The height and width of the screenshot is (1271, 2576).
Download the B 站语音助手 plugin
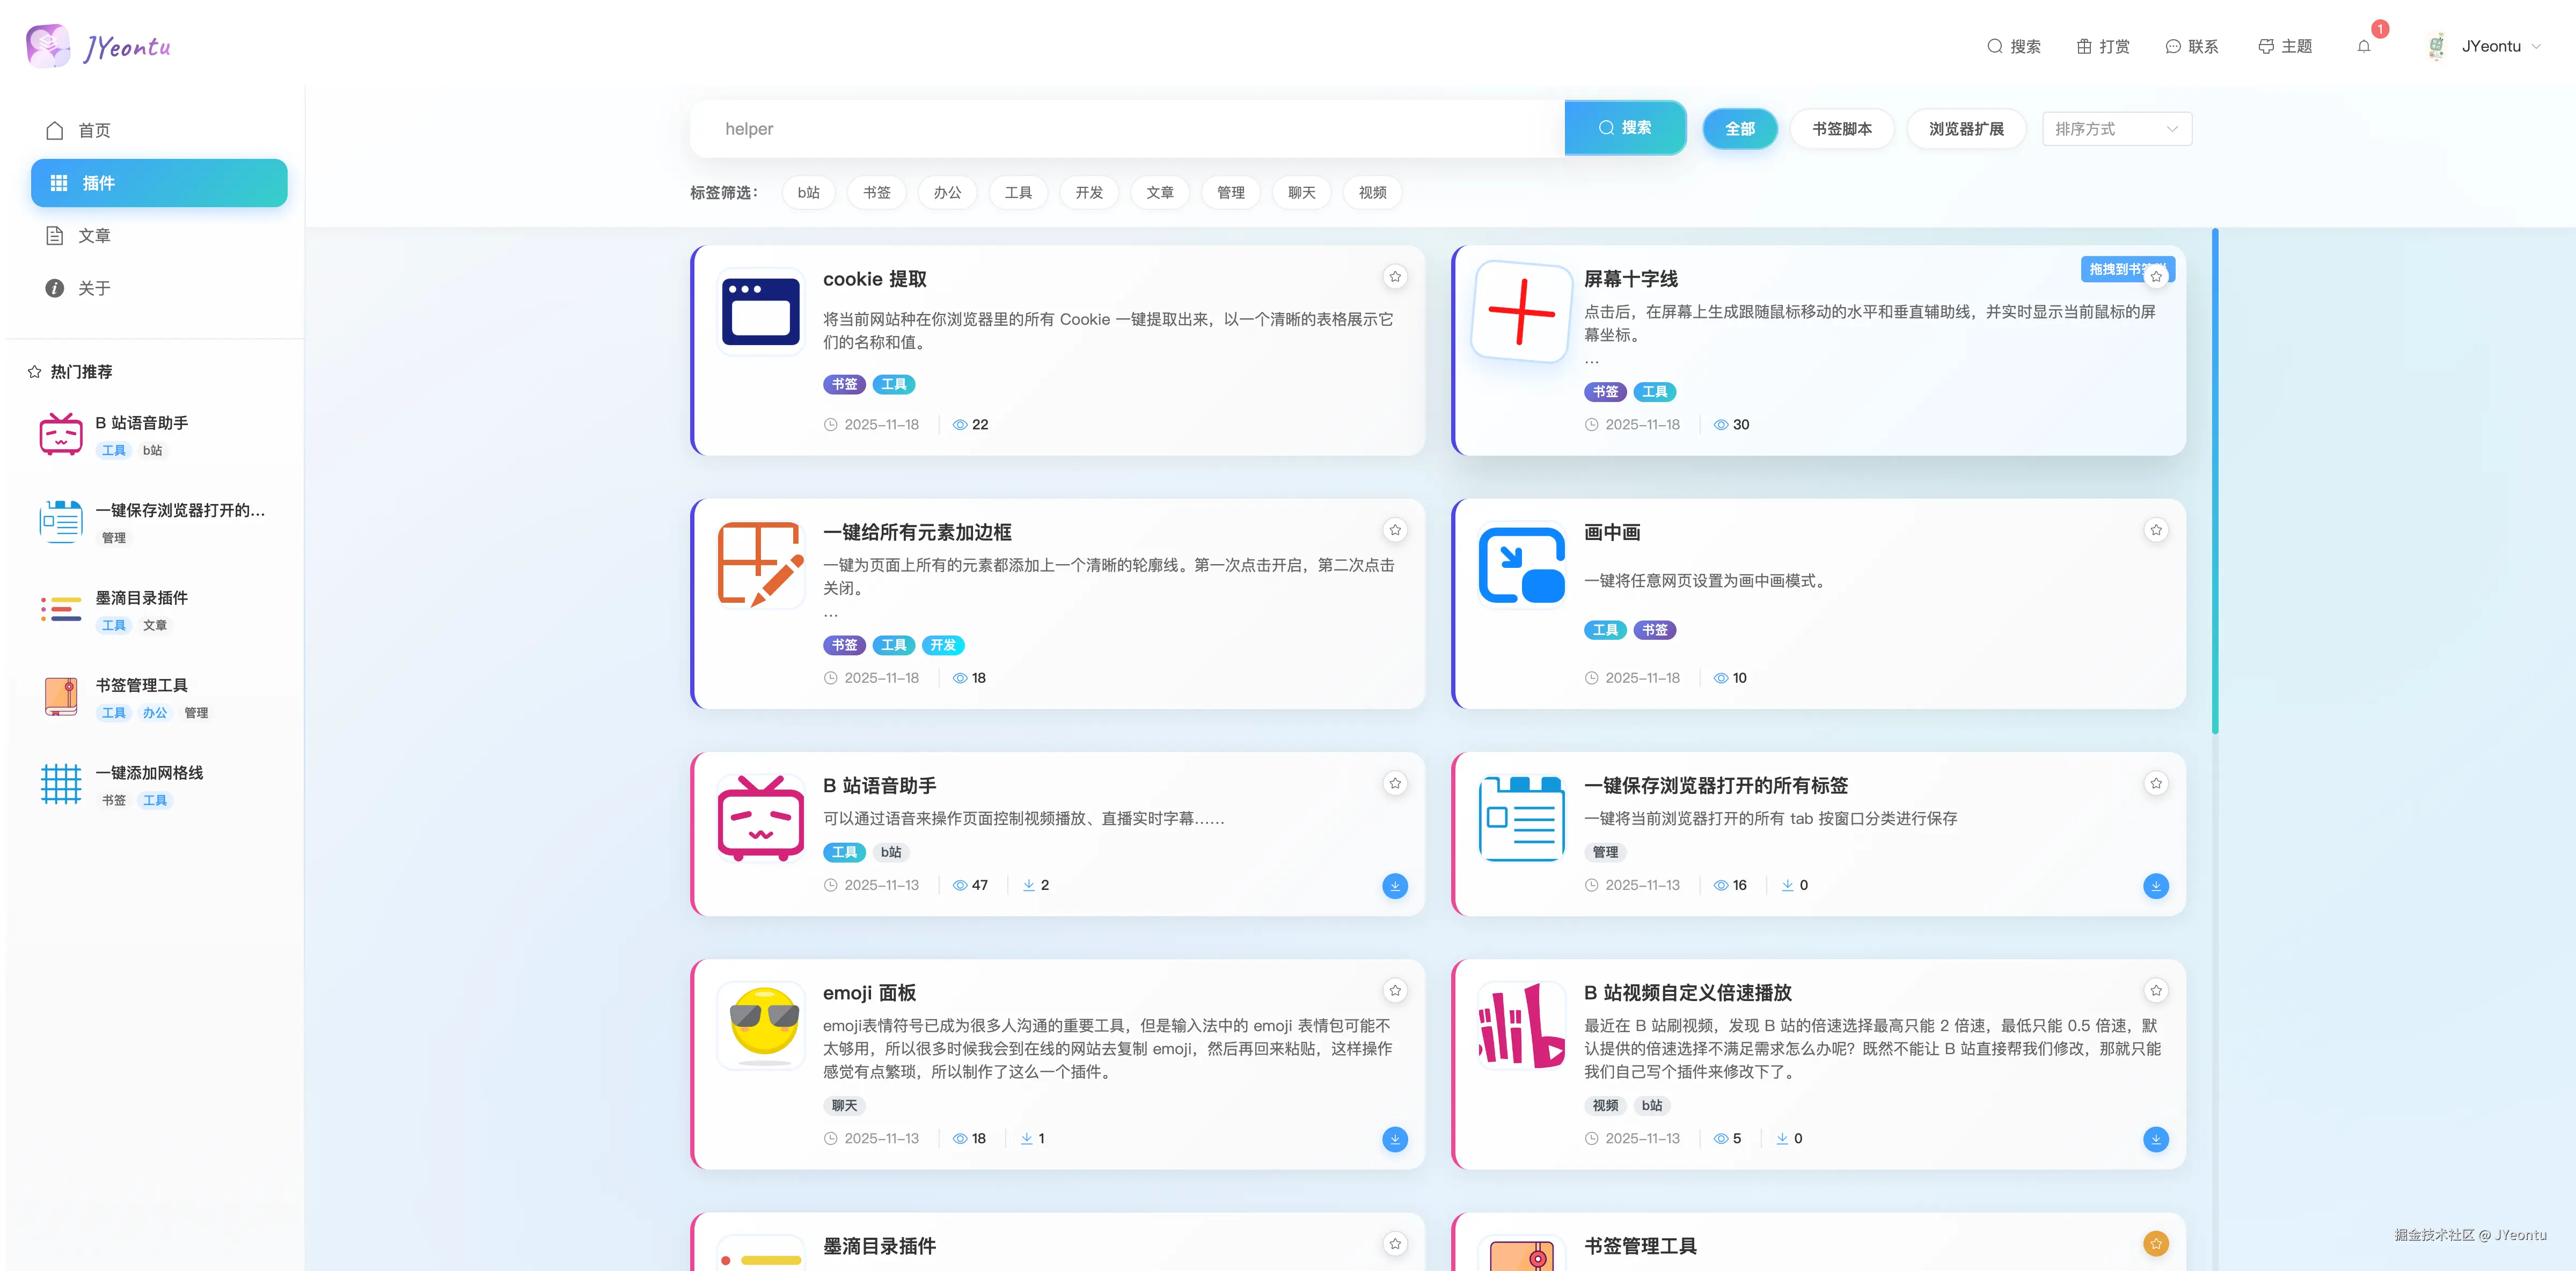[x=1395, y=886]
